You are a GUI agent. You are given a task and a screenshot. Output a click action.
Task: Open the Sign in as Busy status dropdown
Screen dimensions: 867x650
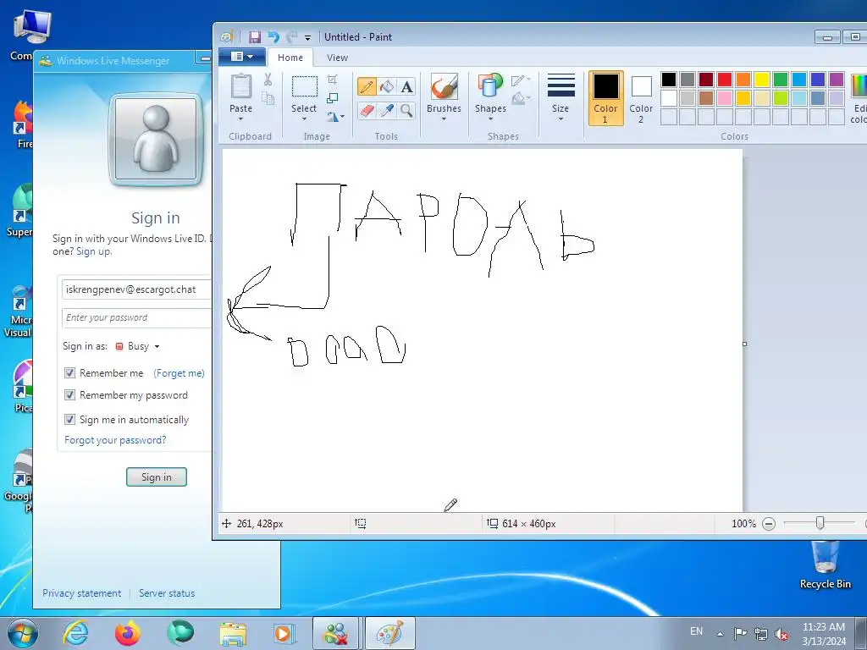tap(138, 346)
